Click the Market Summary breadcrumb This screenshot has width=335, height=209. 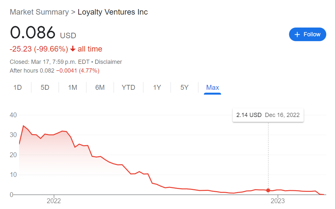click(x=39, y=12)
